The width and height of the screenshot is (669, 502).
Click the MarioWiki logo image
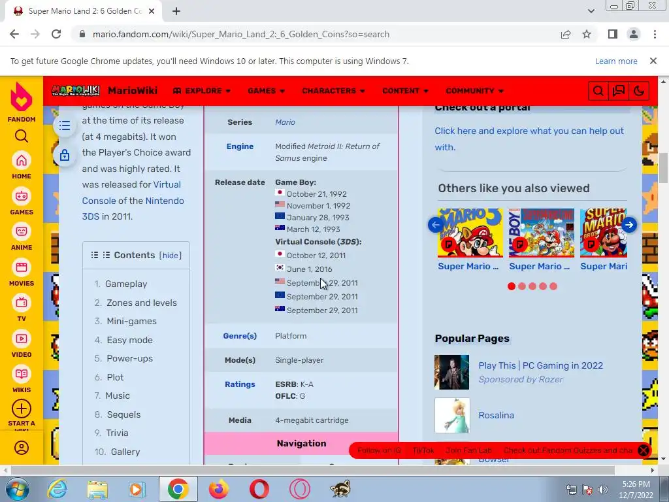point(76,90)
